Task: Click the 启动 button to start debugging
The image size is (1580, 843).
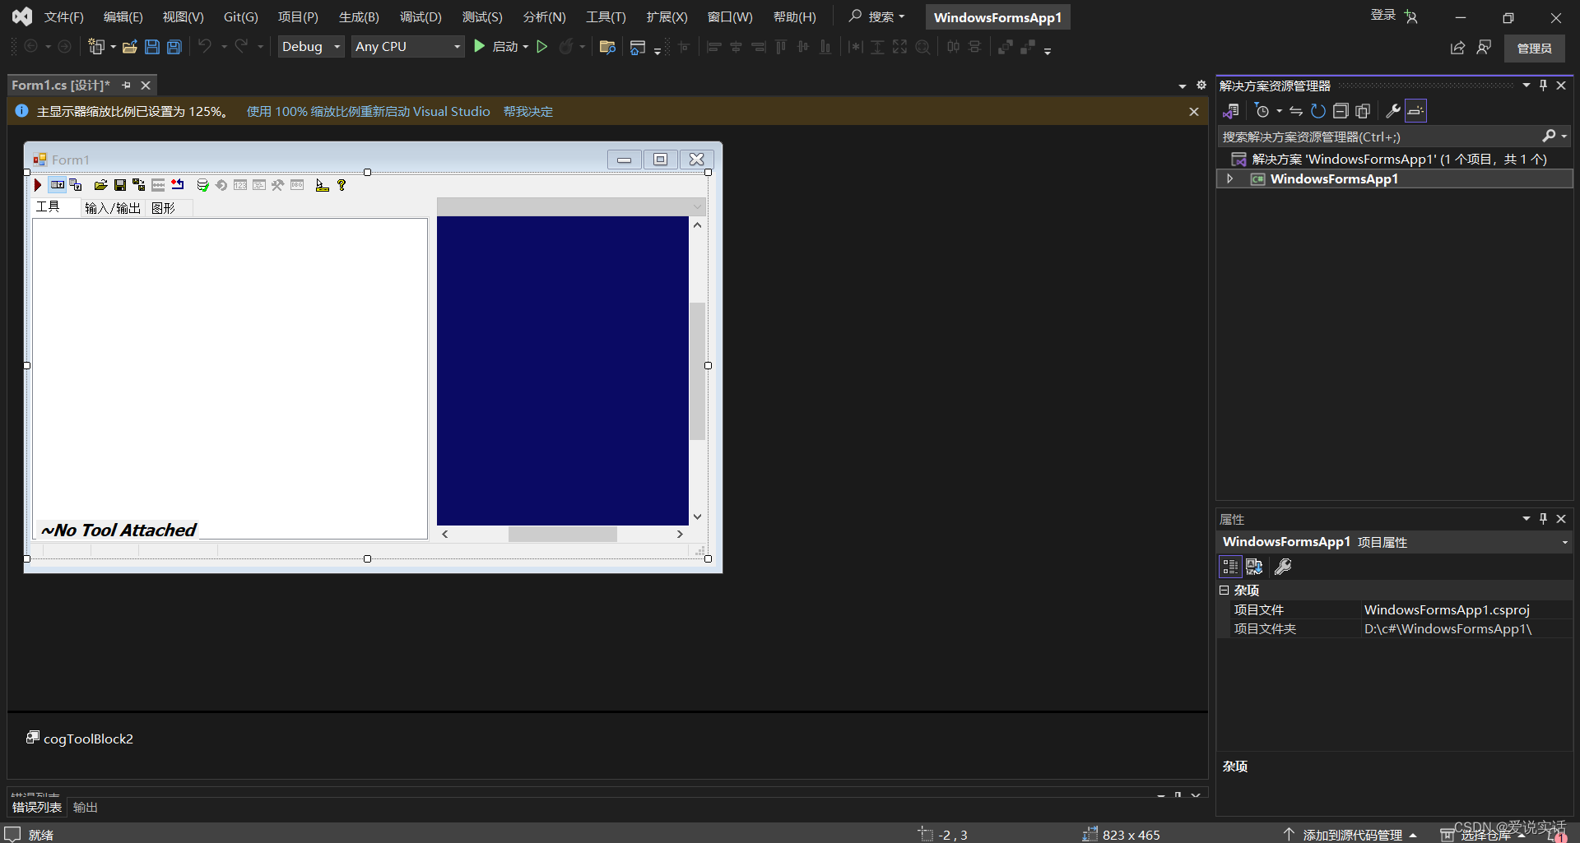Action: [503, 46]
